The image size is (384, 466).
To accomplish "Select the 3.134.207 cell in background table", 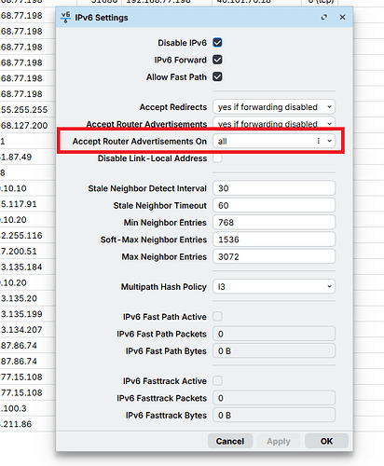I will (21, 330).
